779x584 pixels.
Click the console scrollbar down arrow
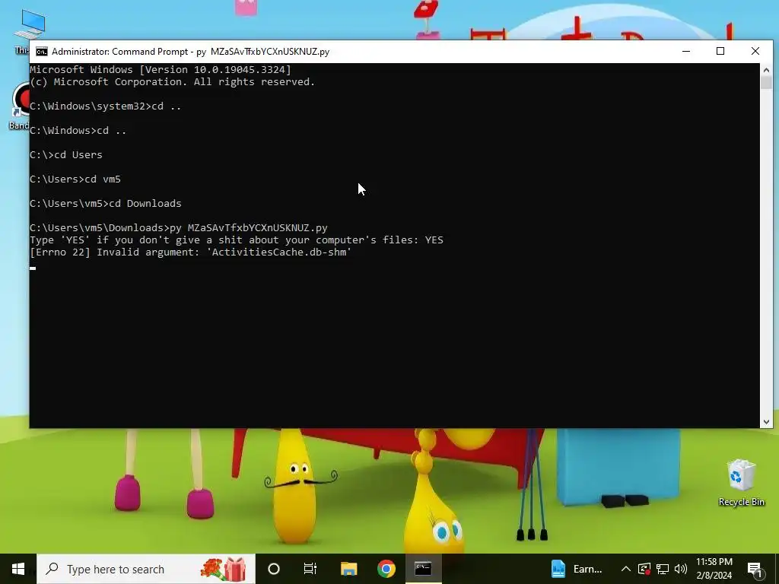click(x=766, y=422)
